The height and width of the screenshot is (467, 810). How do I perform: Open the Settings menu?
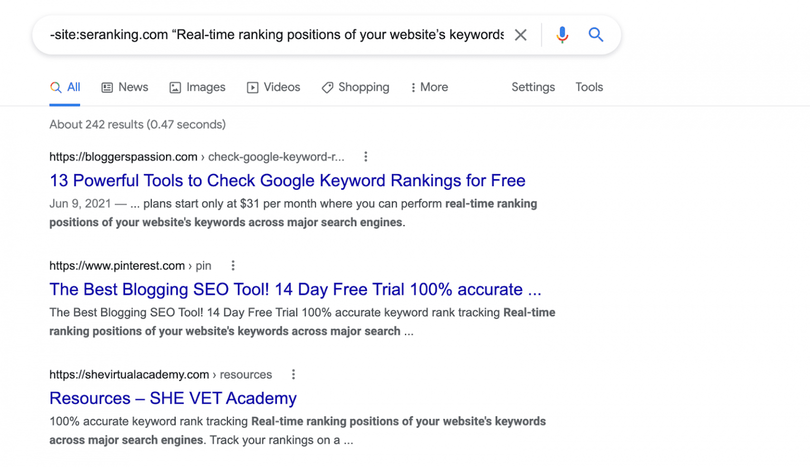533,87
